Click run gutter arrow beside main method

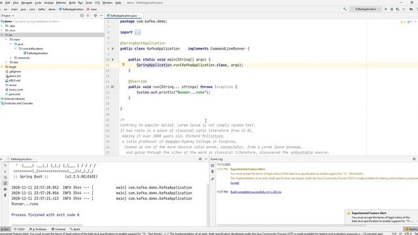(113, 59)
